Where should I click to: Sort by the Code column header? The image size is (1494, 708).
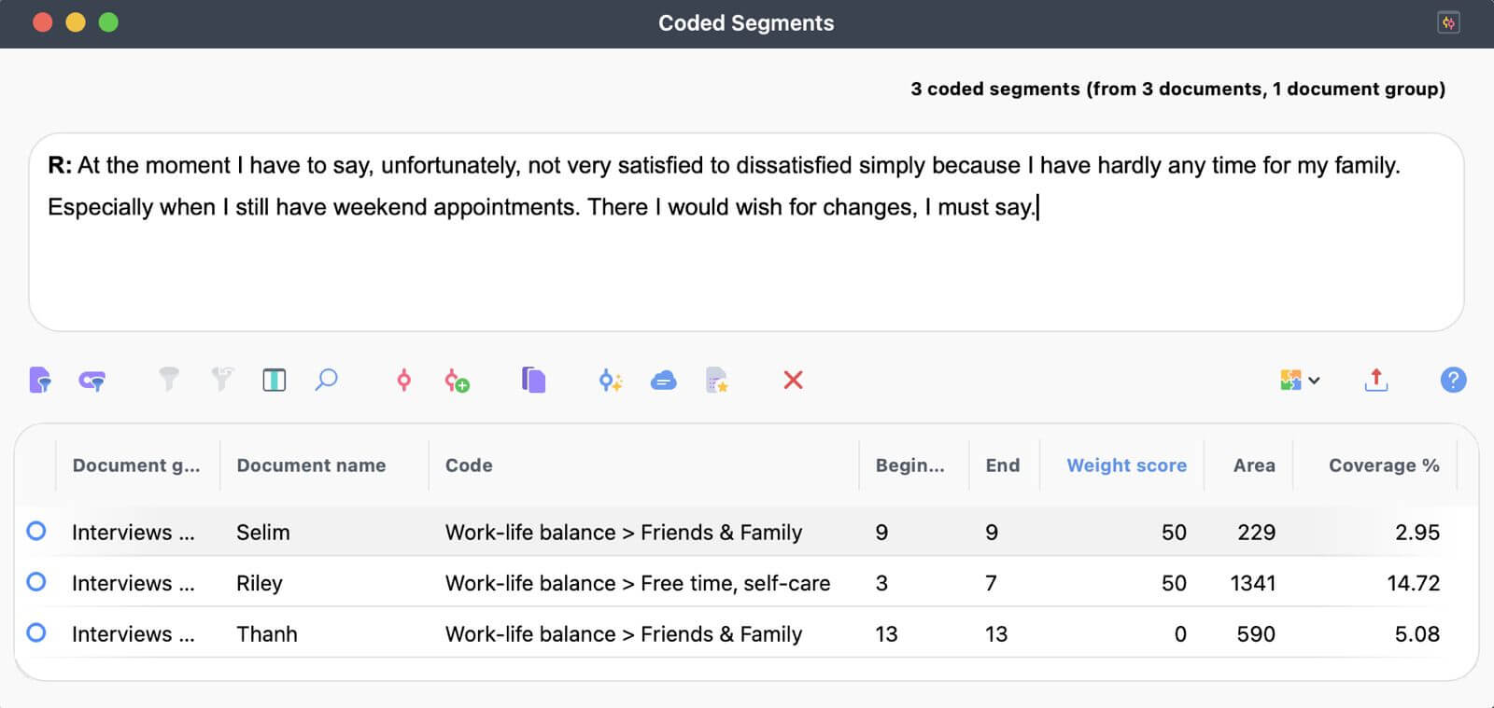coord(469,465)
